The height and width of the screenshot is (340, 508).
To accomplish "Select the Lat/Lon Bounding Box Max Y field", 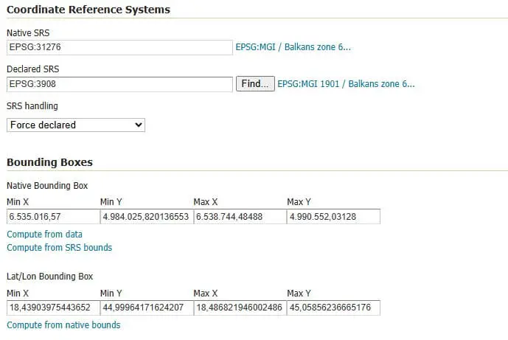I will [333, 308].
